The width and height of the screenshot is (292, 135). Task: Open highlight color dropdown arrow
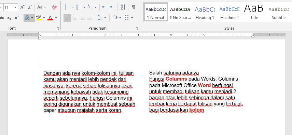[44, 18]
